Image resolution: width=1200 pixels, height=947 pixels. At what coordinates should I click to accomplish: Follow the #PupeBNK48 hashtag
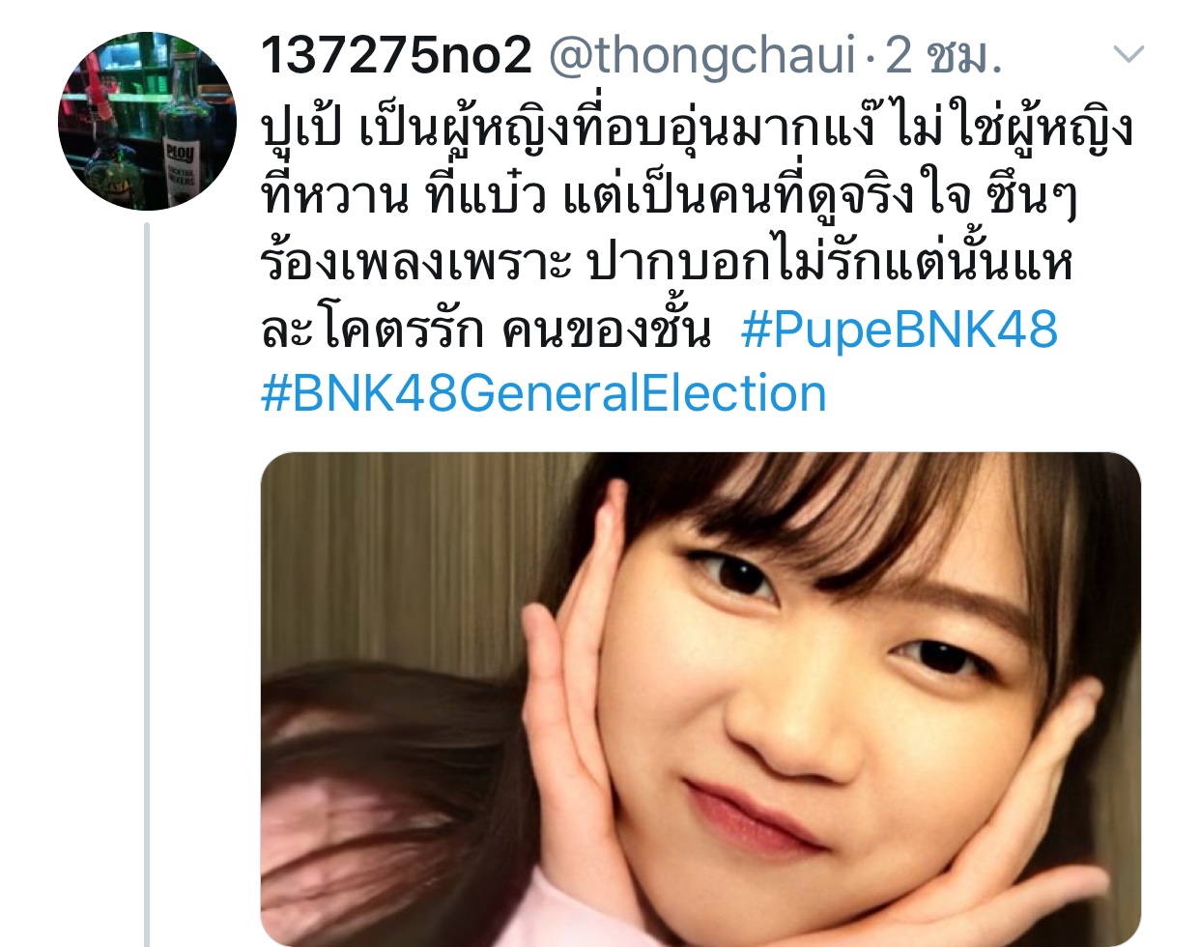(x=900, y=330)
